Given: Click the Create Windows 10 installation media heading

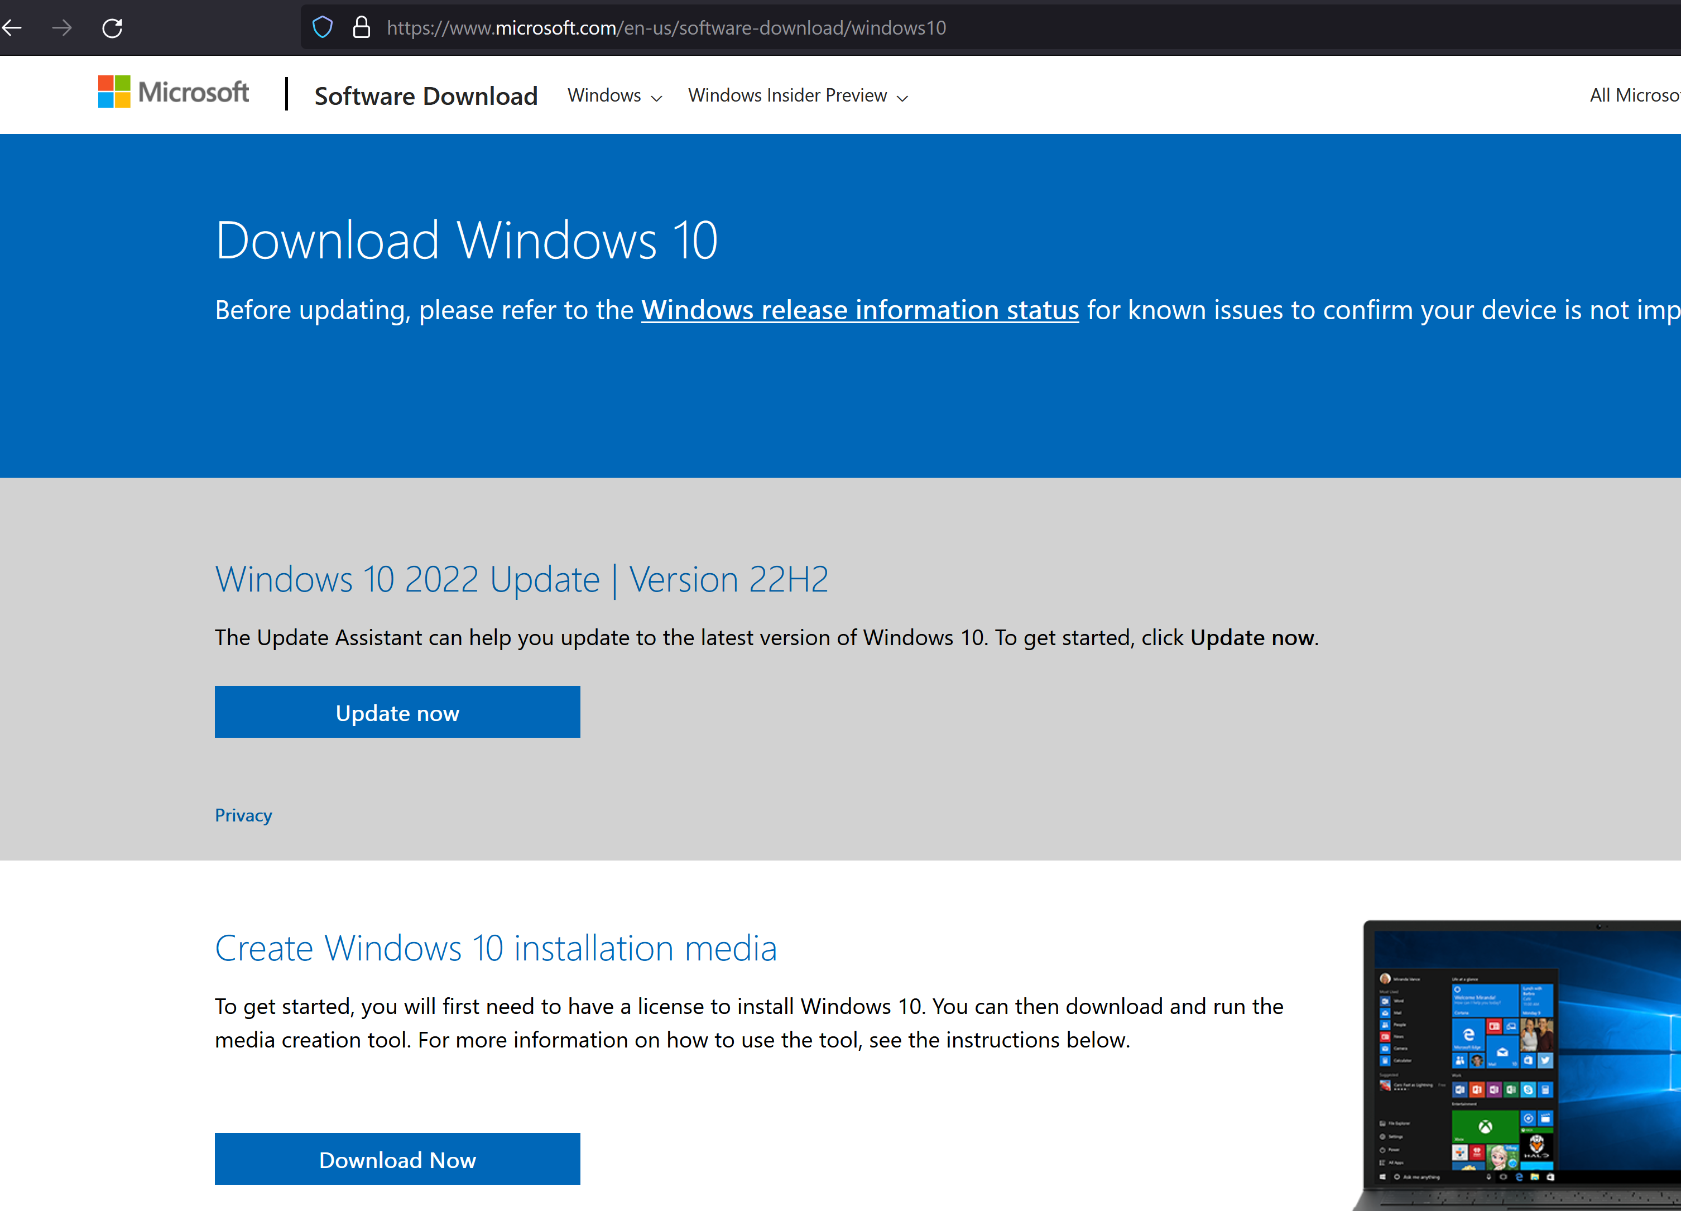Looking at the screenshot, I should click(496, 949).
